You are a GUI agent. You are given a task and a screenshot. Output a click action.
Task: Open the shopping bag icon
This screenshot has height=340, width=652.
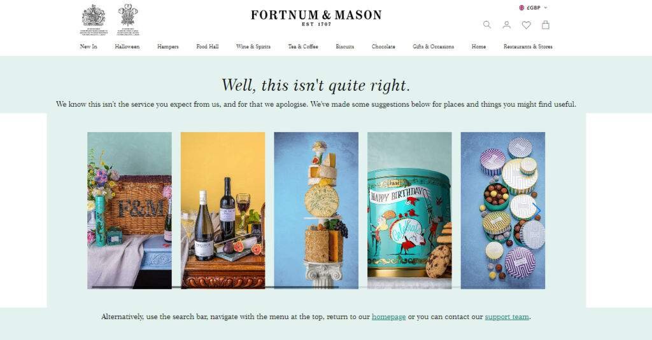pos(546,25)
